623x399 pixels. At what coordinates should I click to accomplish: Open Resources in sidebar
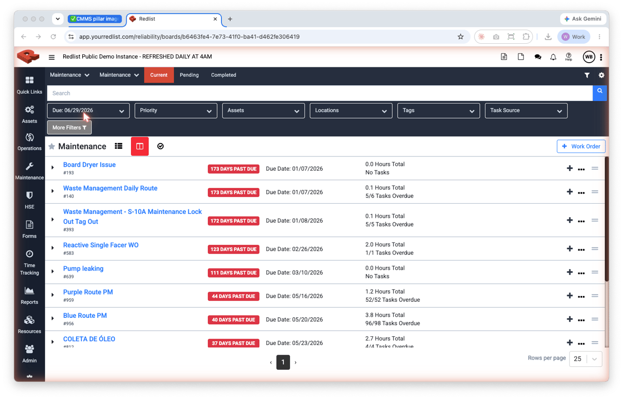29,324
